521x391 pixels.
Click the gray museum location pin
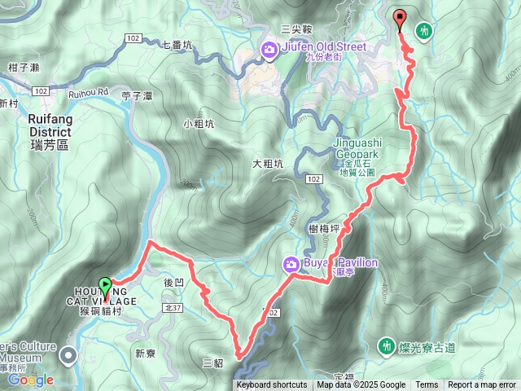tap(68, 356)
